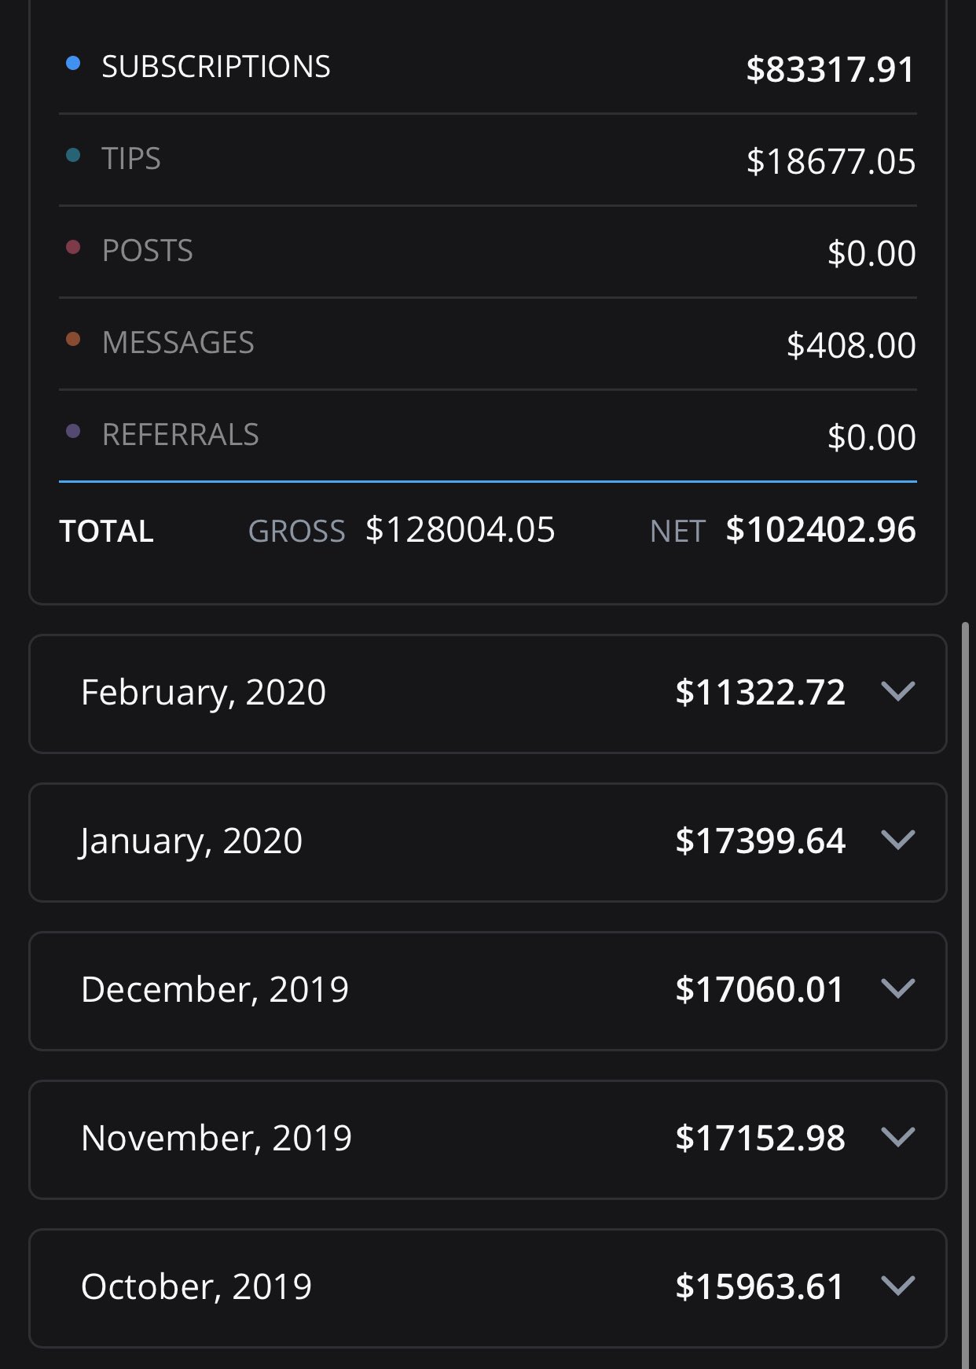The height and width of the screenshot is (1369, 976).
Task: Click the blue Subscriptions legend dot
Action: click(73, 64)
